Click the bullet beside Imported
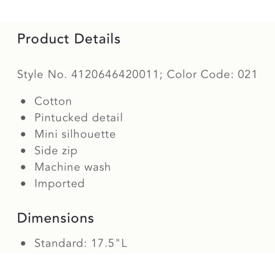275x275 pixels. 23,184
